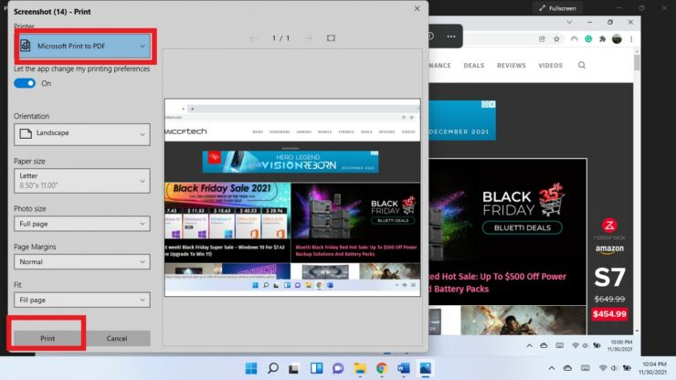Click the fit preview to window icon
Image resolution: width=676 pixels, height=380 pixels.
[331, 38]
